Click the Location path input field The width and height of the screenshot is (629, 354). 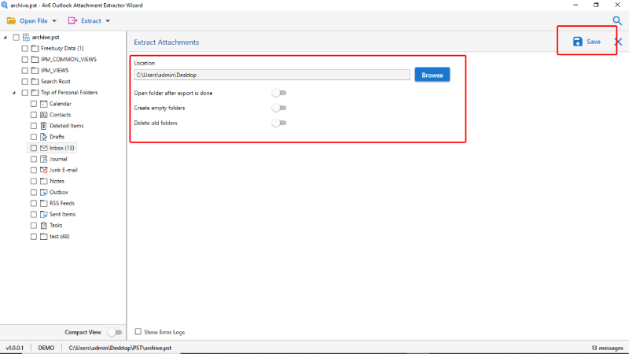coord(271,75)
